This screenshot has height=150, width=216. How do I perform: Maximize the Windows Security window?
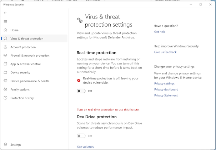click(x=200, y=4)
